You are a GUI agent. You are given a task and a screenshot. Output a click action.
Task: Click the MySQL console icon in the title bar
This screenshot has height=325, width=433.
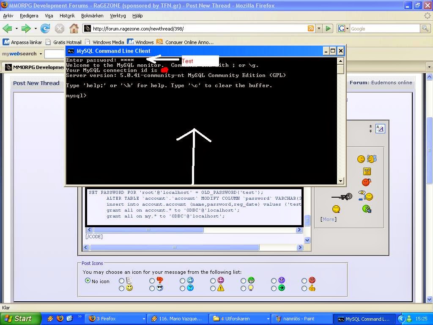(71, 51)
